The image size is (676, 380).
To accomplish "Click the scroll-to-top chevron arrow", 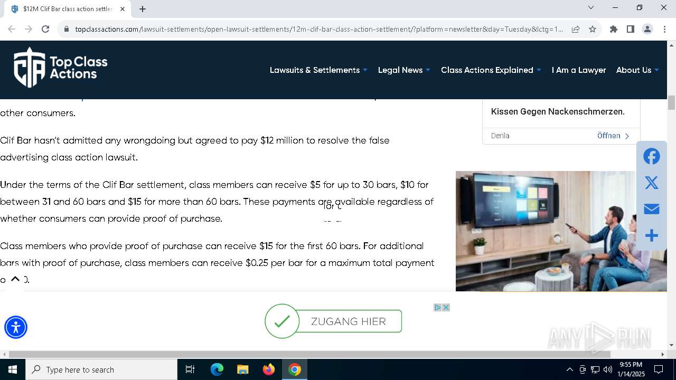I will [x=15, y=279].
